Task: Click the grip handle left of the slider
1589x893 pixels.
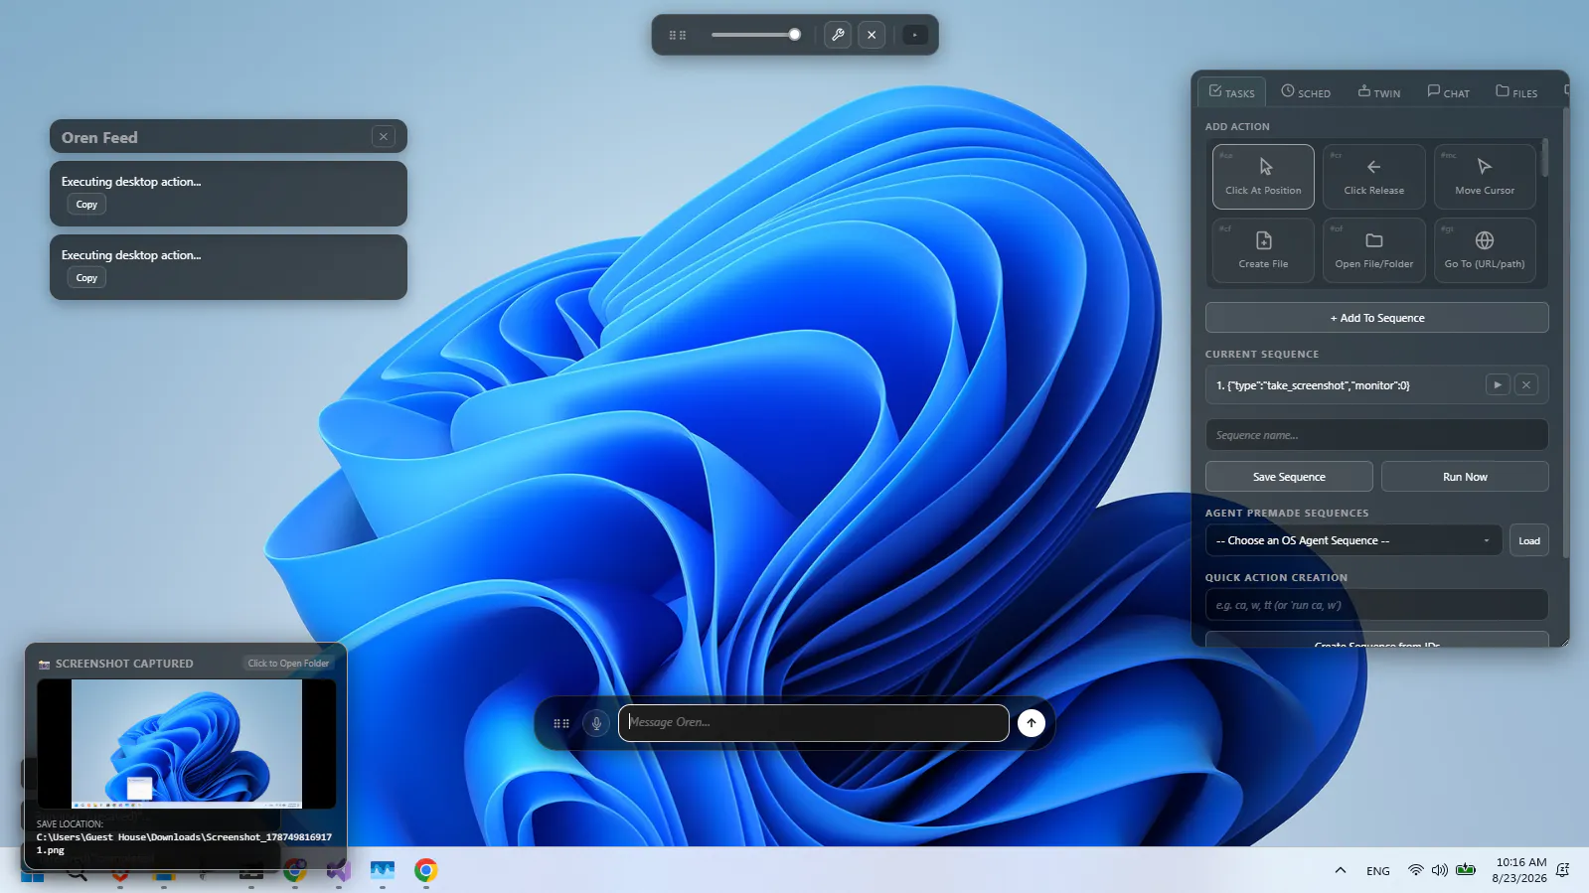Action: pyautogui.click(x=678, y=35)
